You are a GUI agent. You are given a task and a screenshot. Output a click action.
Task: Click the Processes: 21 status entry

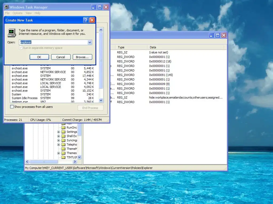pyautogui.click(x=13, y=120)
